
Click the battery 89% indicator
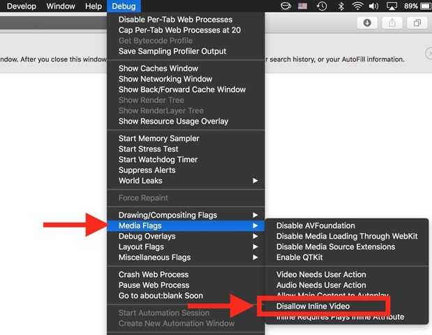(417, 6)
